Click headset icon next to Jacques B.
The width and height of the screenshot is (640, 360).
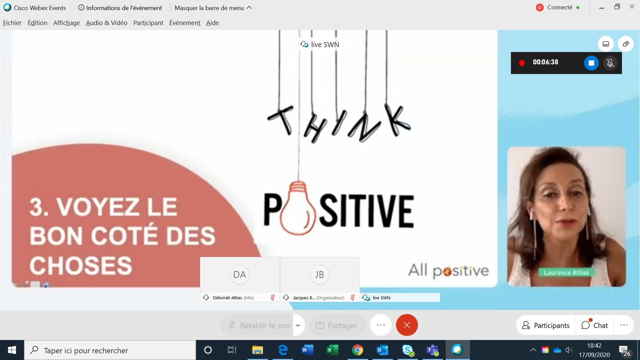tap(286, 298)
